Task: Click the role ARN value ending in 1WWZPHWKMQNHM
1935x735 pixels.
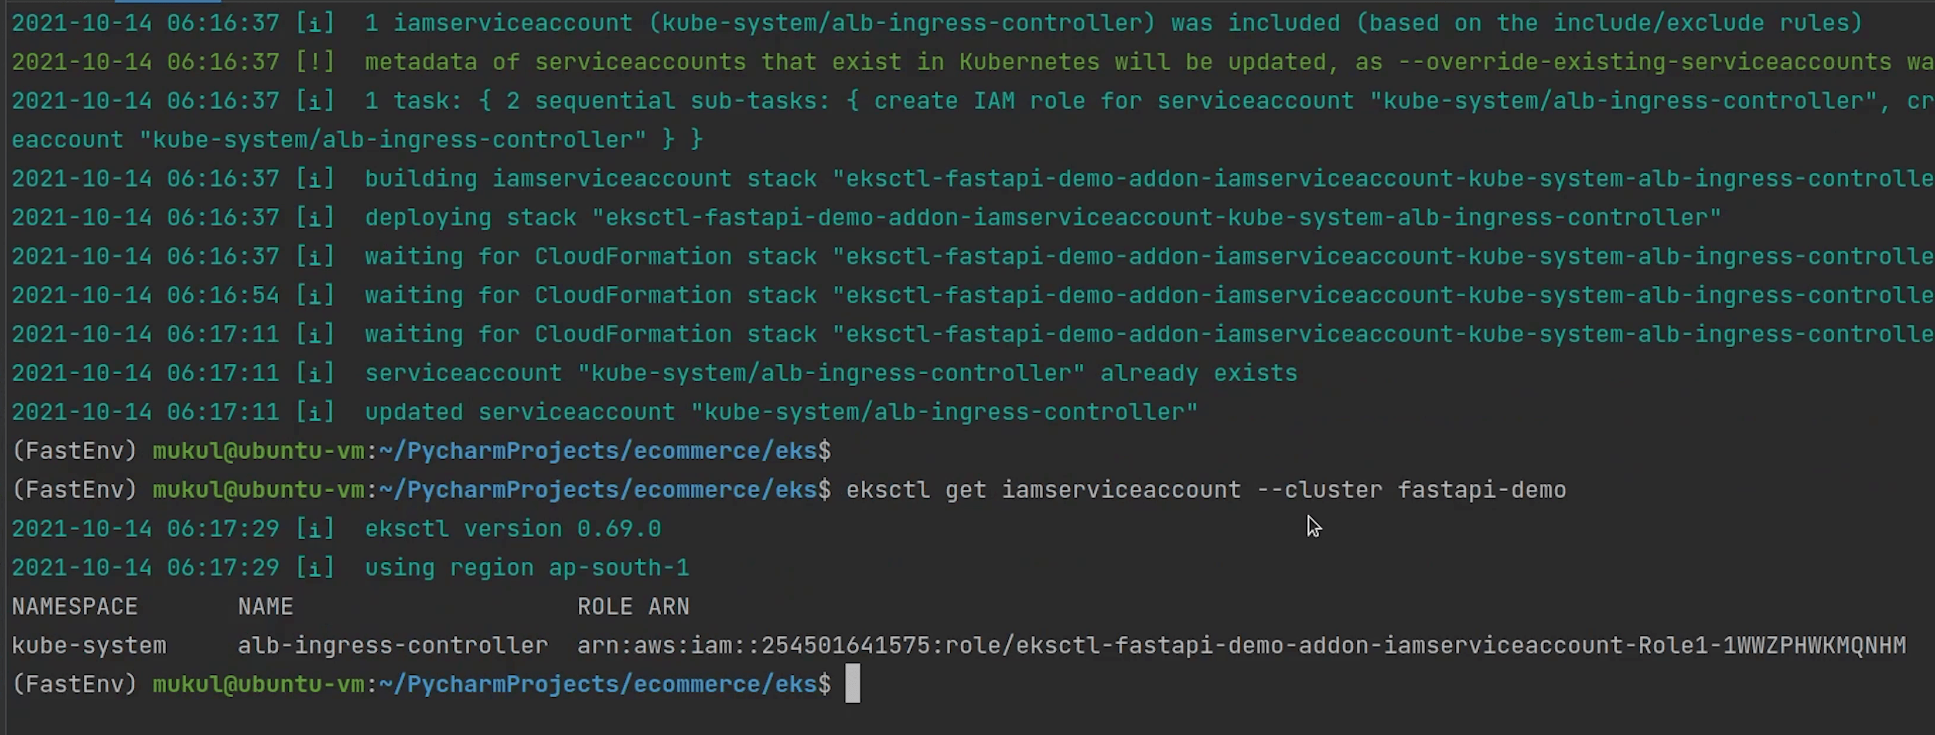Action: (1241, 645)
